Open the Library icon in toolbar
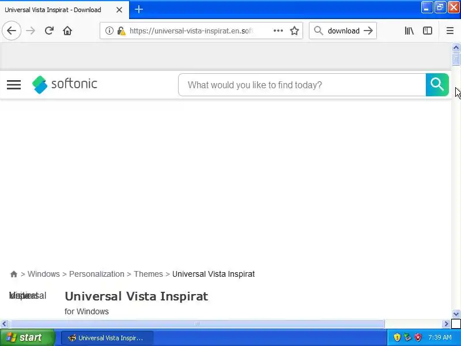Image resolution: width=461 pixels, height=346 pixels. point(409,31)
